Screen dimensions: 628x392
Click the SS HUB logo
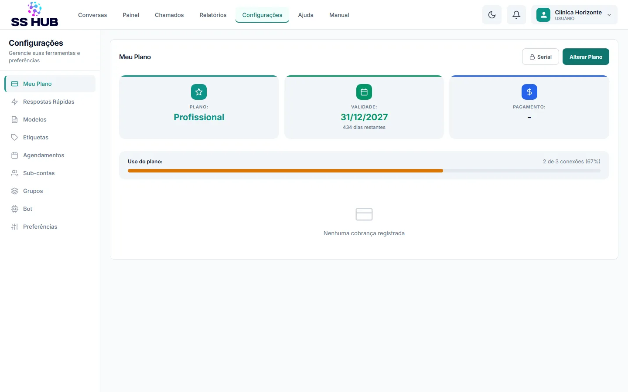click(34, 14)
